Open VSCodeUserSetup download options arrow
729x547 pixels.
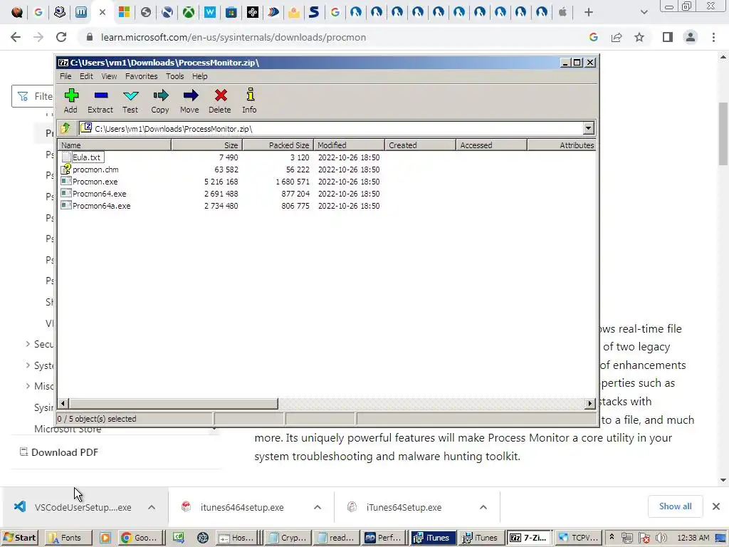(x=152, y=507)
